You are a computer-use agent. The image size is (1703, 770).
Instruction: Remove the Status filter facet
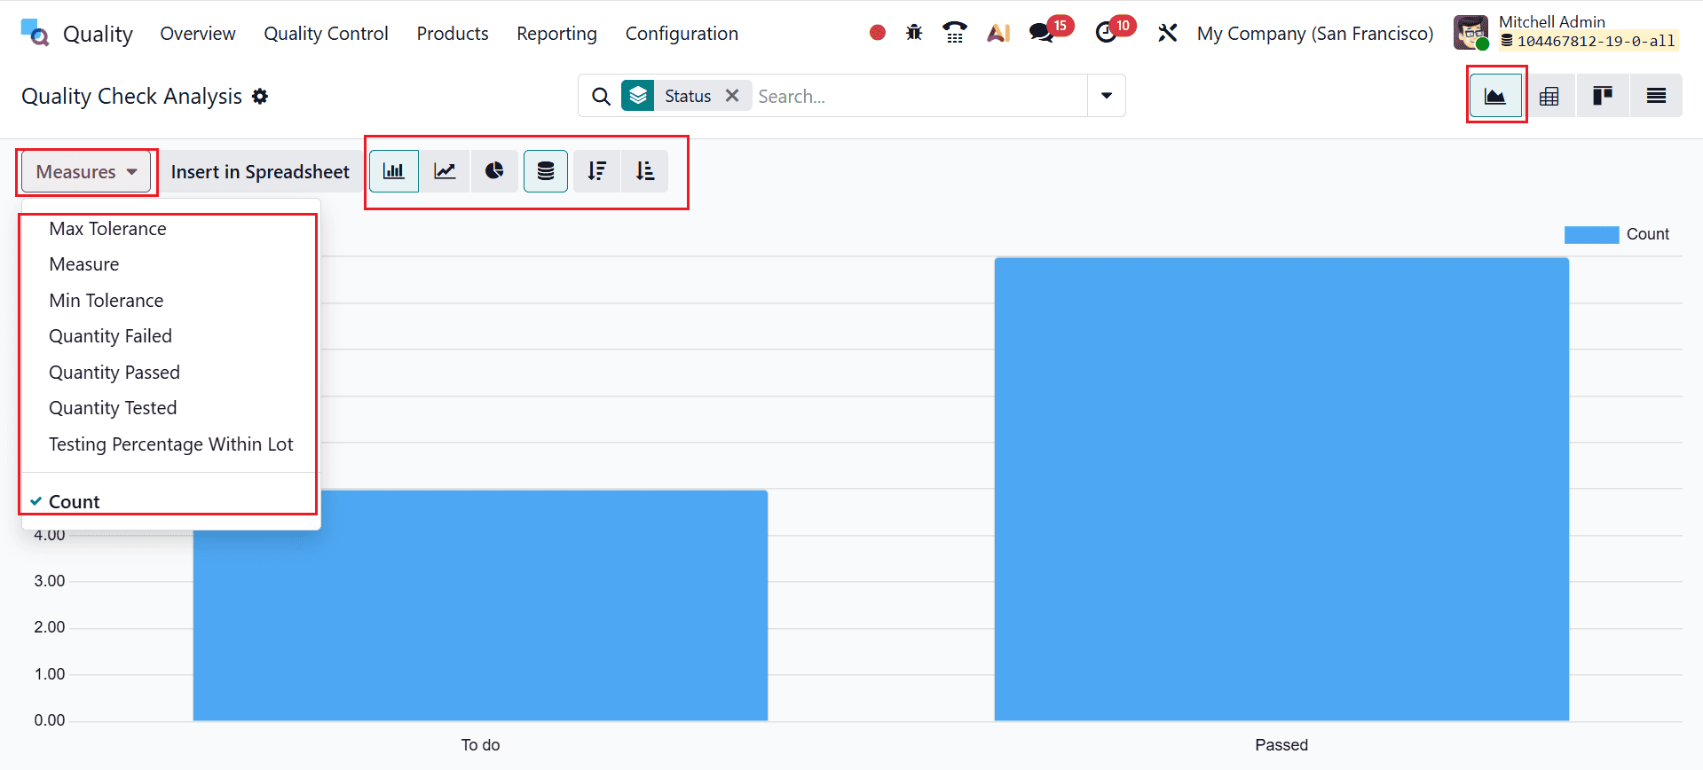(732, 96)
